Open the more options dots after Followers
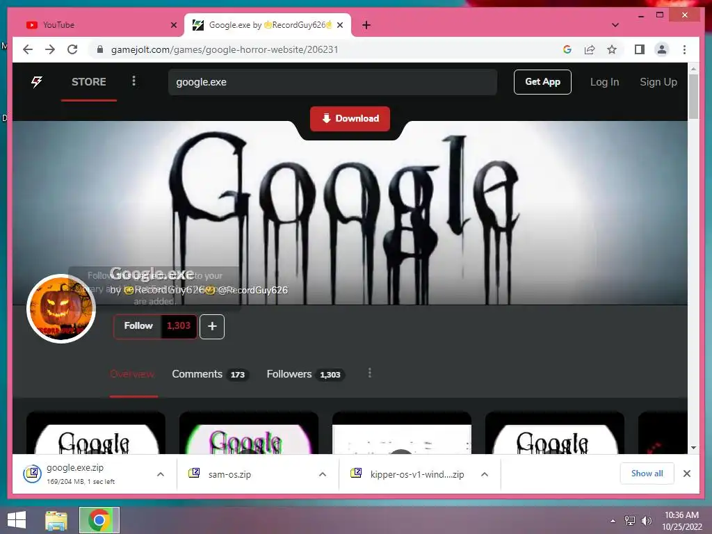This screenshot has height=534, width=712. pos(370,373)
